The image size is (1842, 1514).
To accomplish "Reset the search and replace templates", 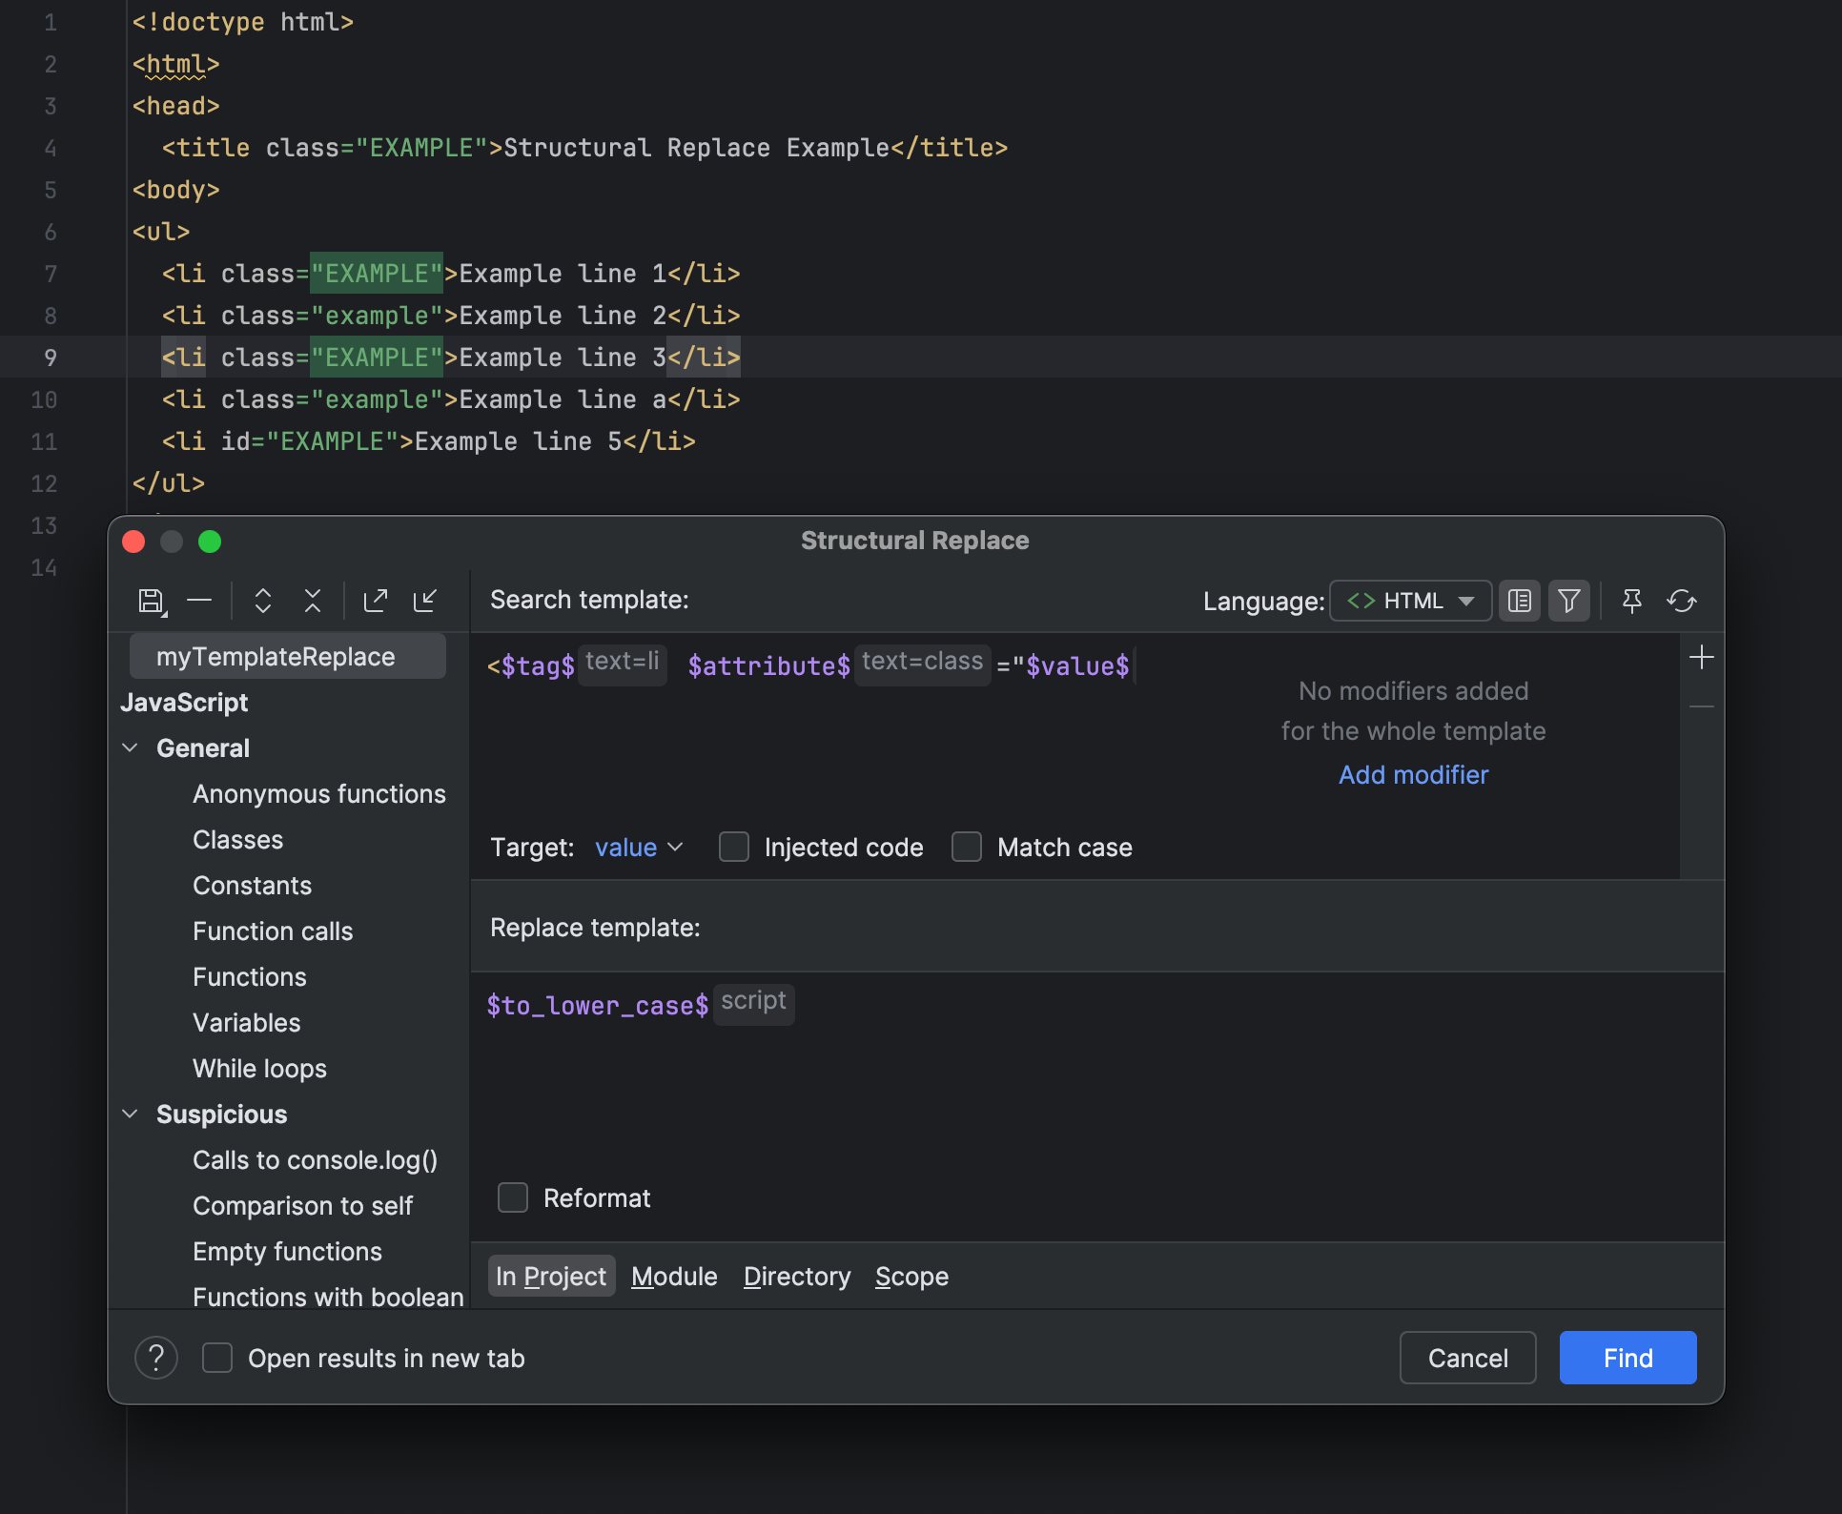I will 1682,601.
